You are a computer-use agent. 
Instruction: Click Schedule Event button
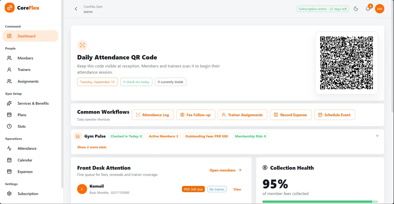click(335, 115)
